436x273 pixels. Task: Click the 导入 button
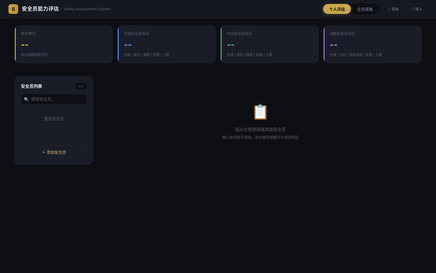pos(417,9)
